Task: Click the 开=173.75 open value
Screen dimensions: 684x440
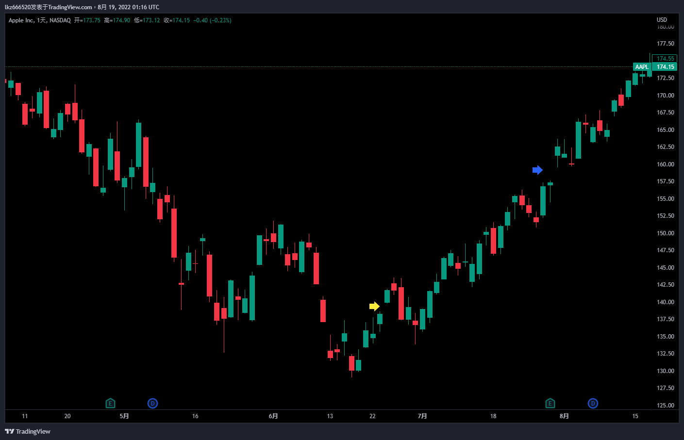Action: (x=87, y=20)
